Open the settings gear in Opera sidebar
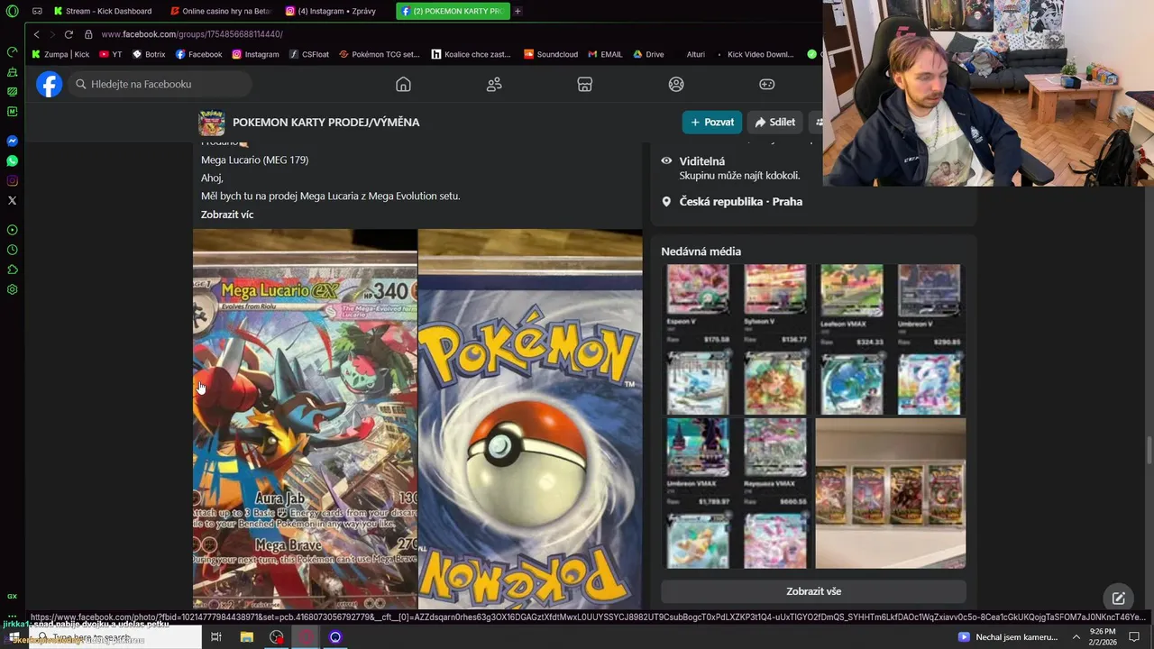The width and height of the screenshot is (1154, 649). point(12,289)
